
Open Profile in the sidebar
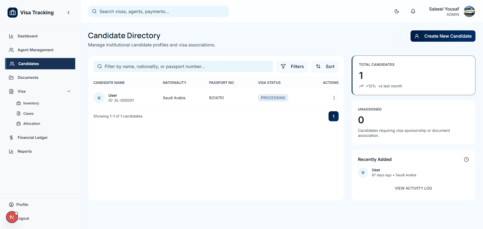coord(40,205)
